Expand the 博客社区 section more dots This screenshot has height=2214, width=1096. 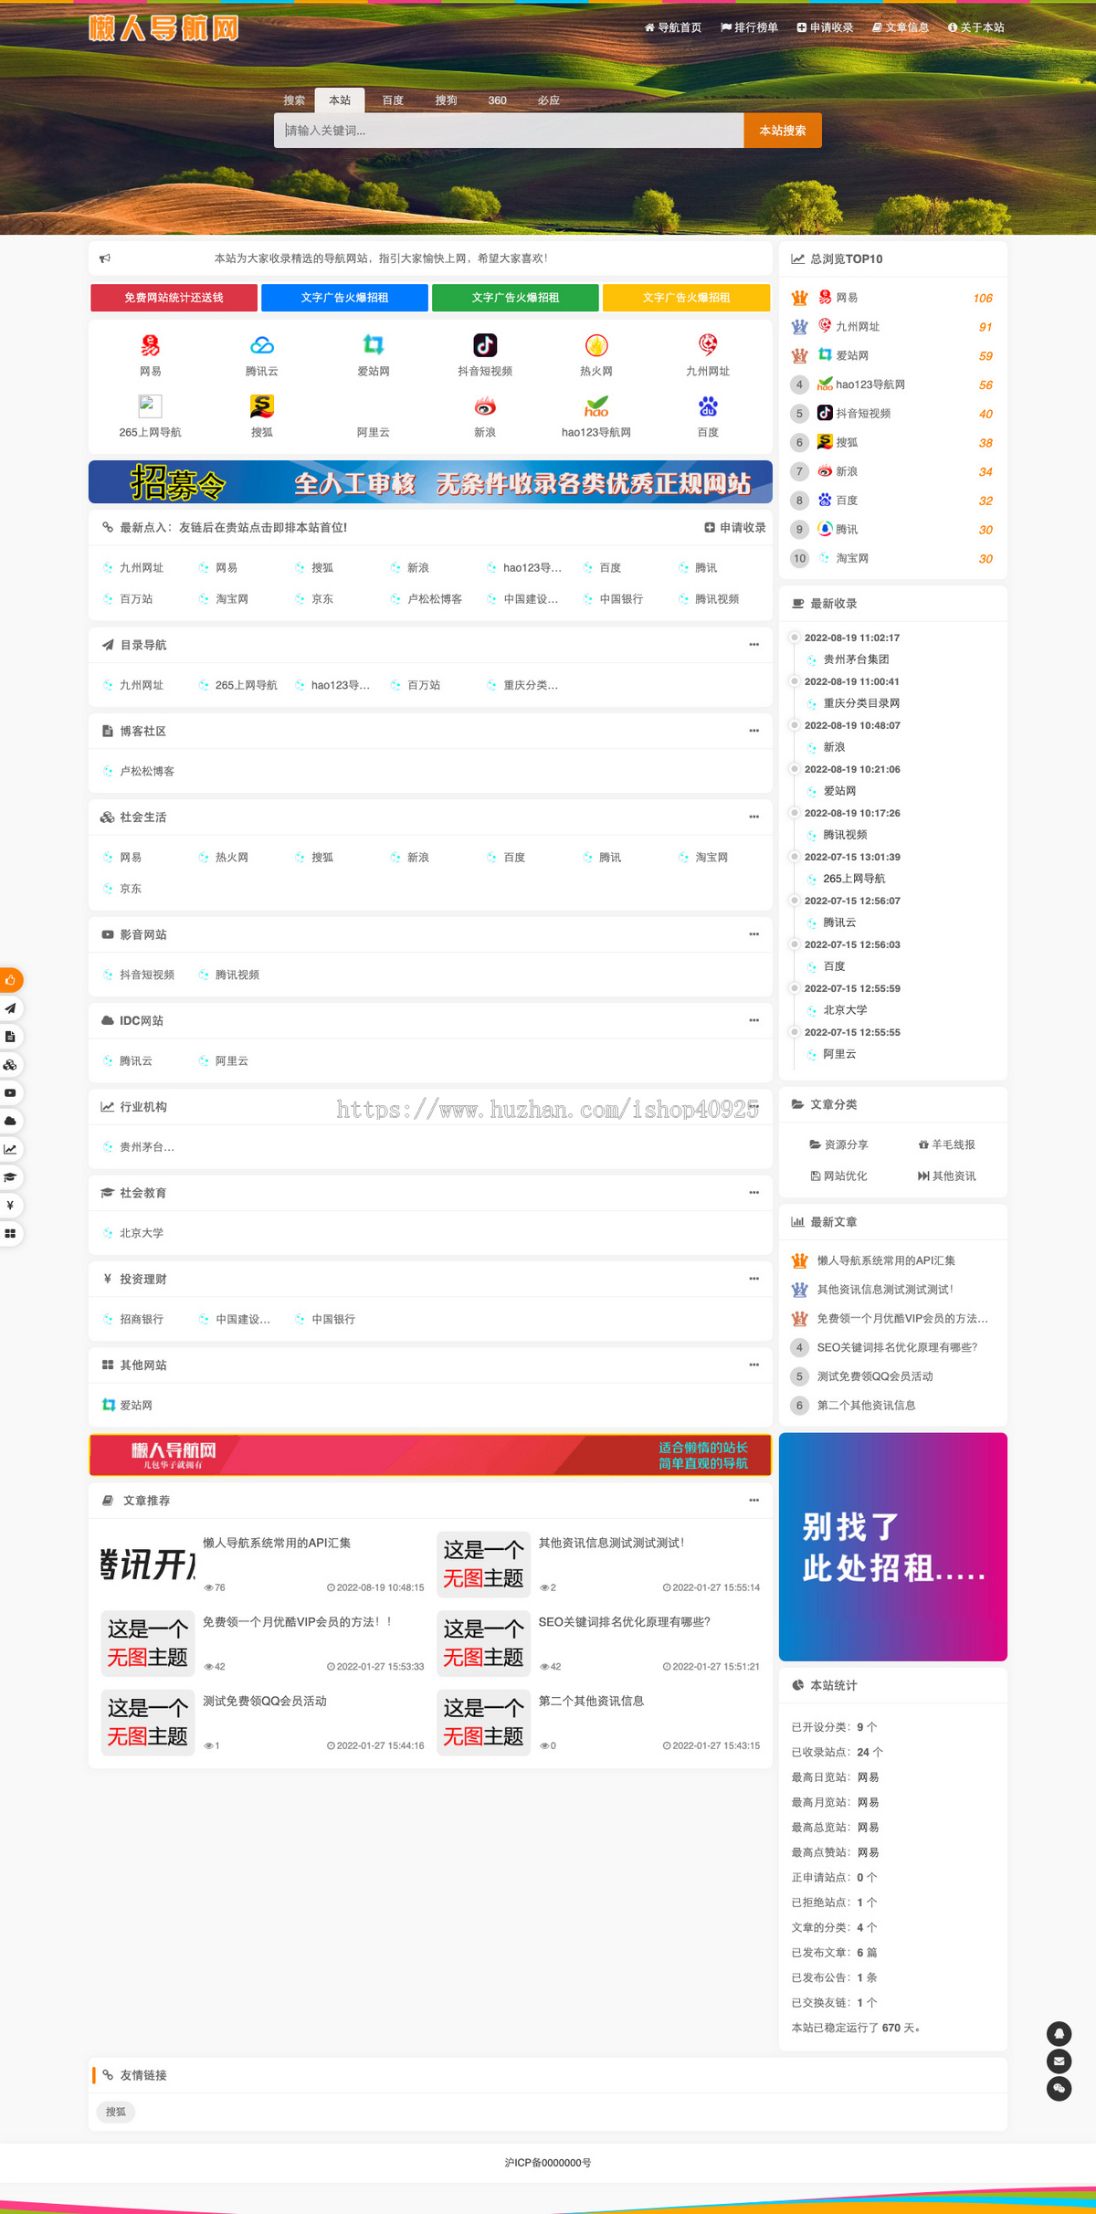tap(753, 731)
